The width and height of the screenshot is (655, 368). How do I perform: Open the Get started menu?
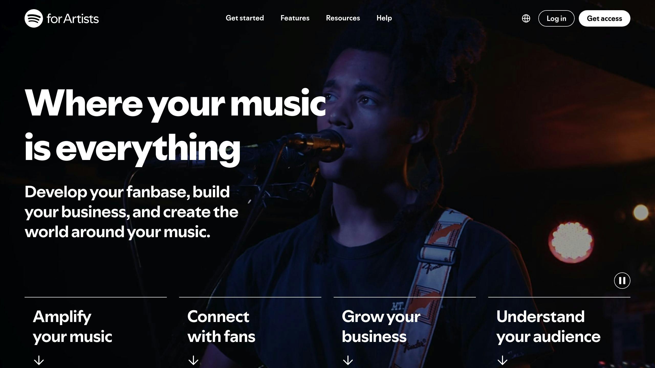pos(245,18)
